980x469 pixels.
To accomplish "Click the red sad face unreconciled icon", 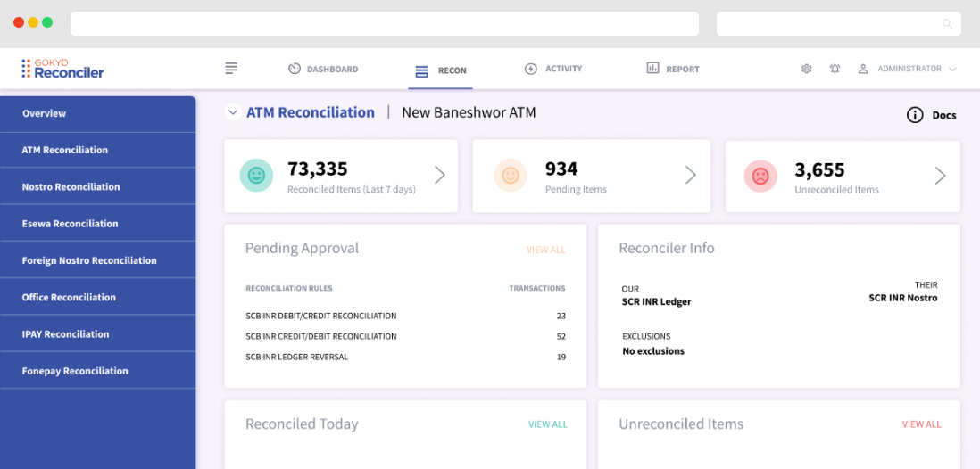I will [x=760, y=176].
